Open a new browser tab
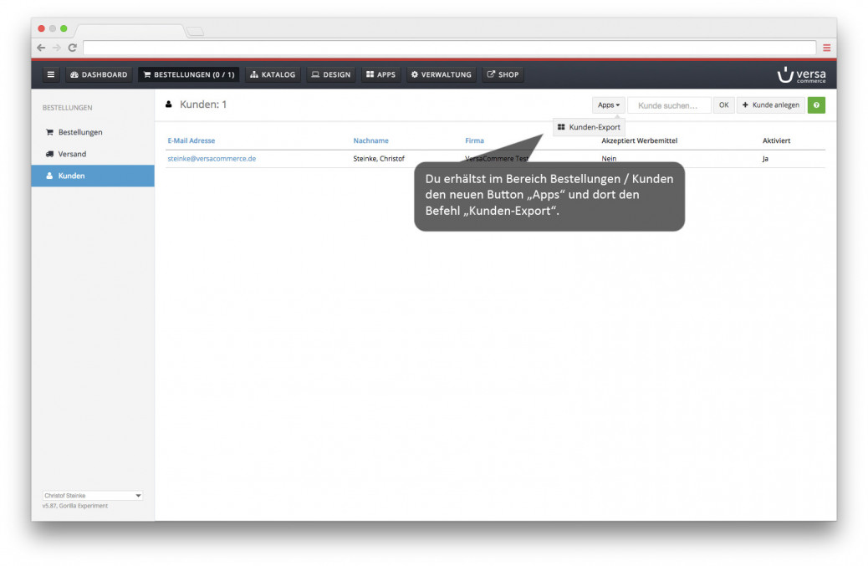Screen dimensions: 868x566 [195, 32]
